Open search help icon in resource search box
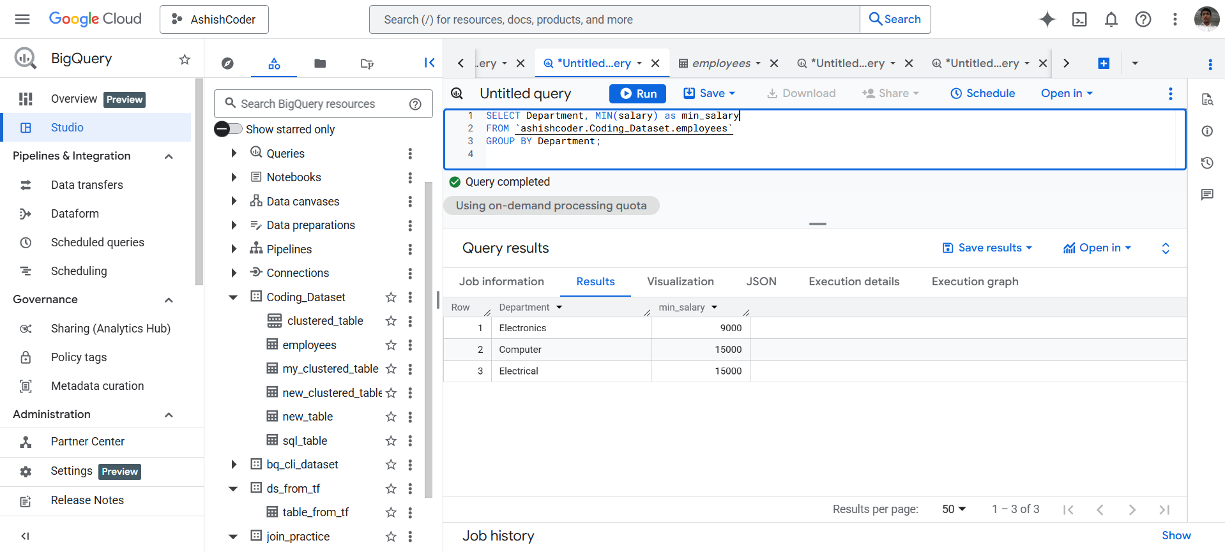This screenshot has width=1225, height=552. (x=415, y=104)
